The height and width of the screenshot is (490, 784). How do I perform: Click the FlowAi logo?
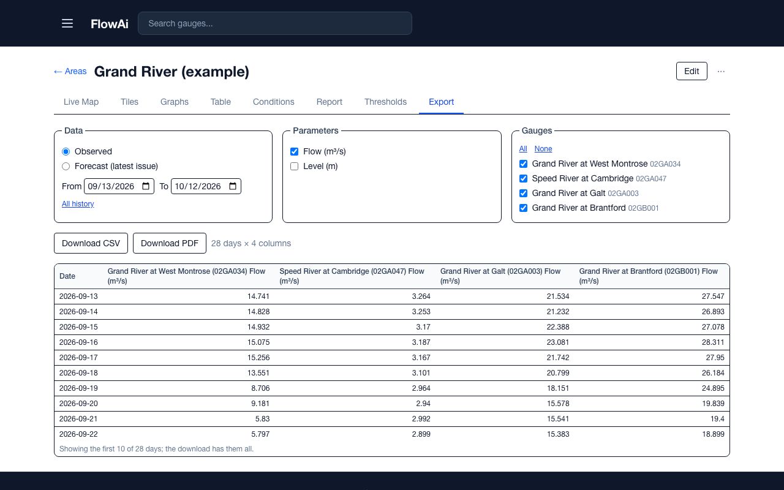tap(110, 24)
